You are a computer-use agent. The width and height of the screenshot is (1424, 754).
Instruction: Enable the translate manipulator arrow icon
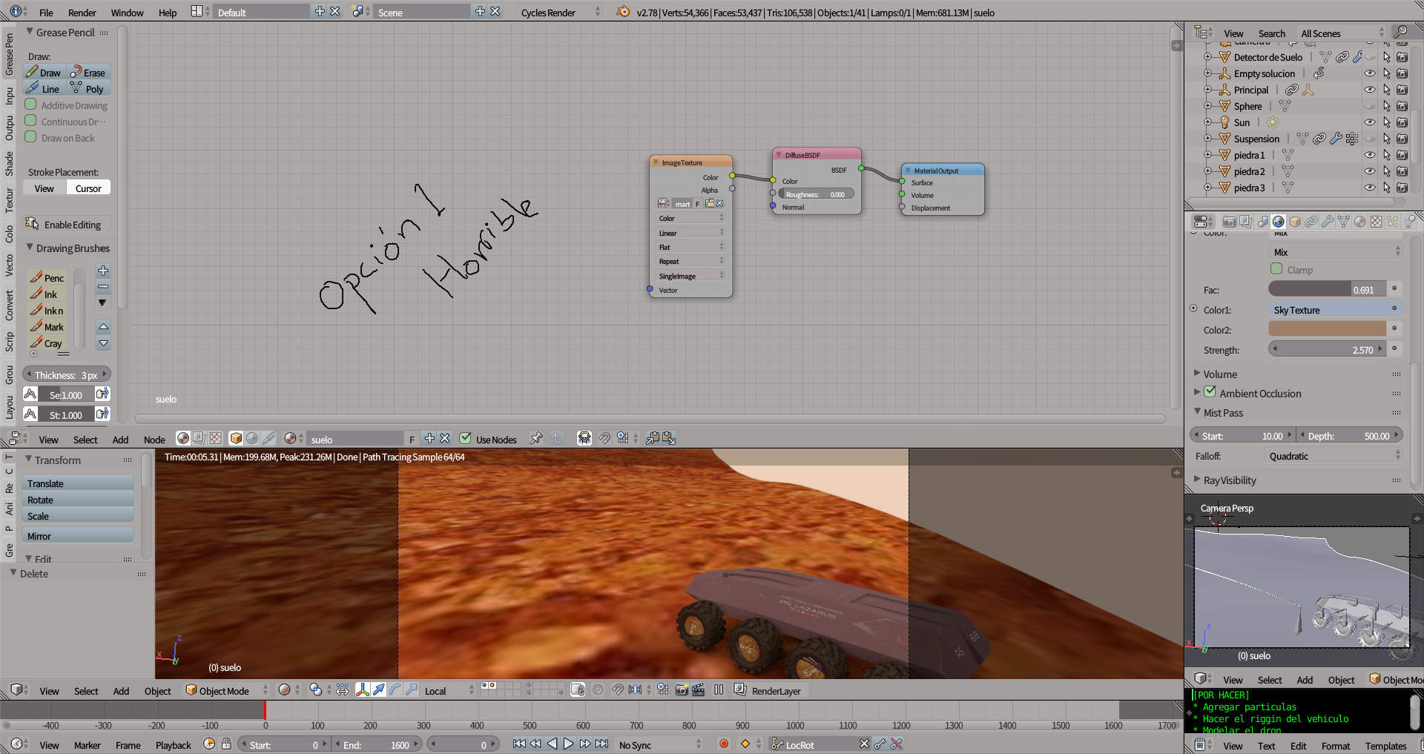pyautogui.click(x=379, y=690)
